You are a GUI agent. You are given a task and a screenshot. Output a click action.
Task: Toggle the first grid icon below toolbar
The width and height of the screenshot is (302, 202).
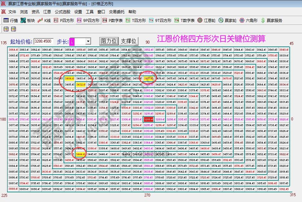pyautogui.click(x=6, y=29)
